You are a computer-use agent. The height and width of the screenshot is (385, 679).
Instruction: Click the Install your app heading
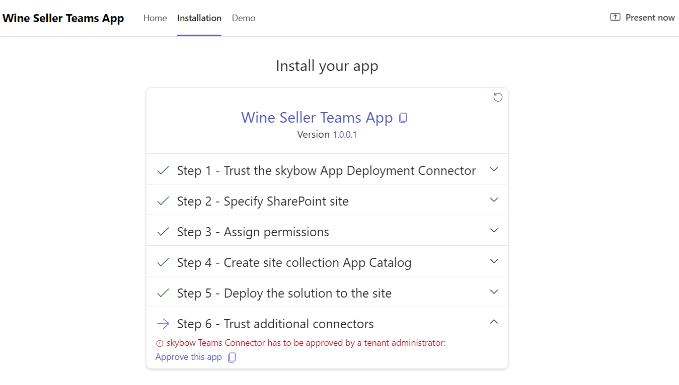pyautogui.click(x=327, y=66)
